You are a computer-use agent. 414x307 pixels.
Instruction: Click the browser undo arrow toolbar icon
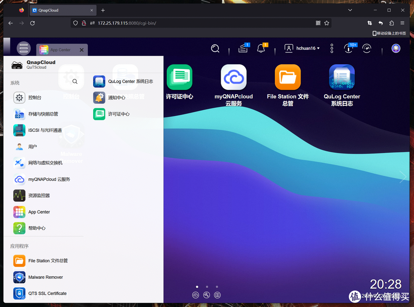[x=381, y=23]
